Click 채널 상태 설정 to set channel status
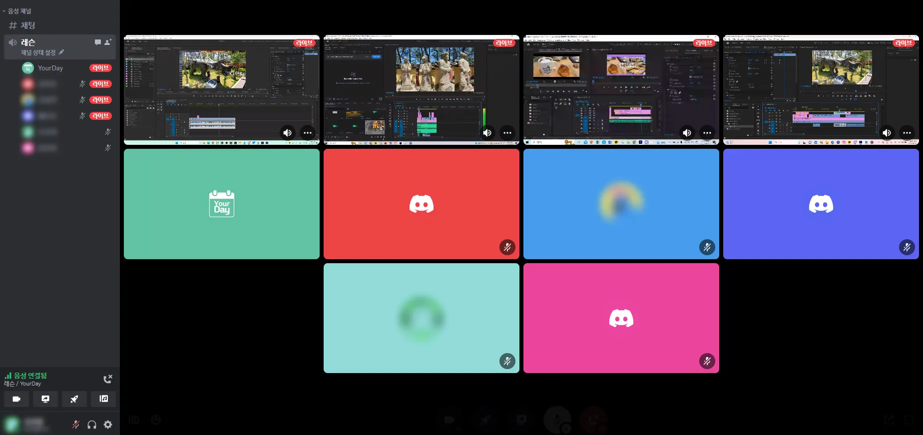This screenshot has height=435, width=923. (x=38, y=52)
